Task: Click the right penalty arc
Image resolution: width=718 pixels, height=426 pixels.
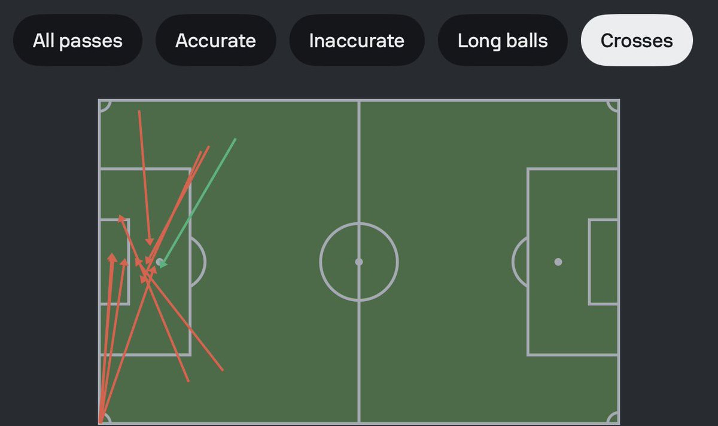Action: 519,262
